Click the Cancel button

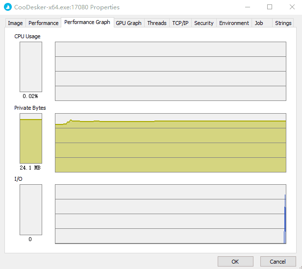tap(278, 262)
